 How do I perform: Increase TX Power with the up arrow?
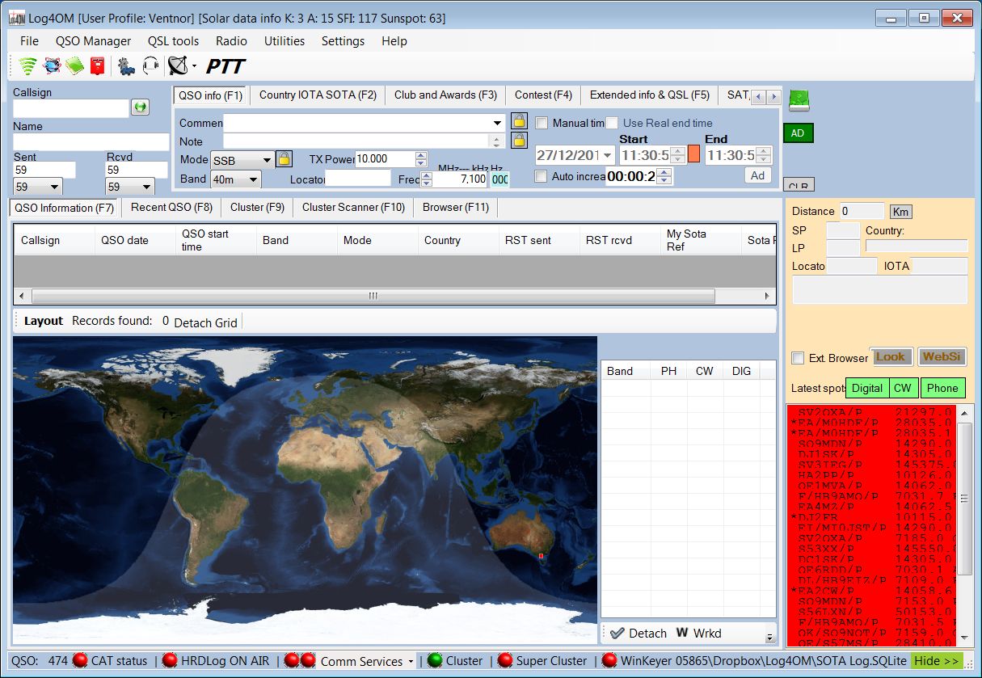click(x=421, y=155)
